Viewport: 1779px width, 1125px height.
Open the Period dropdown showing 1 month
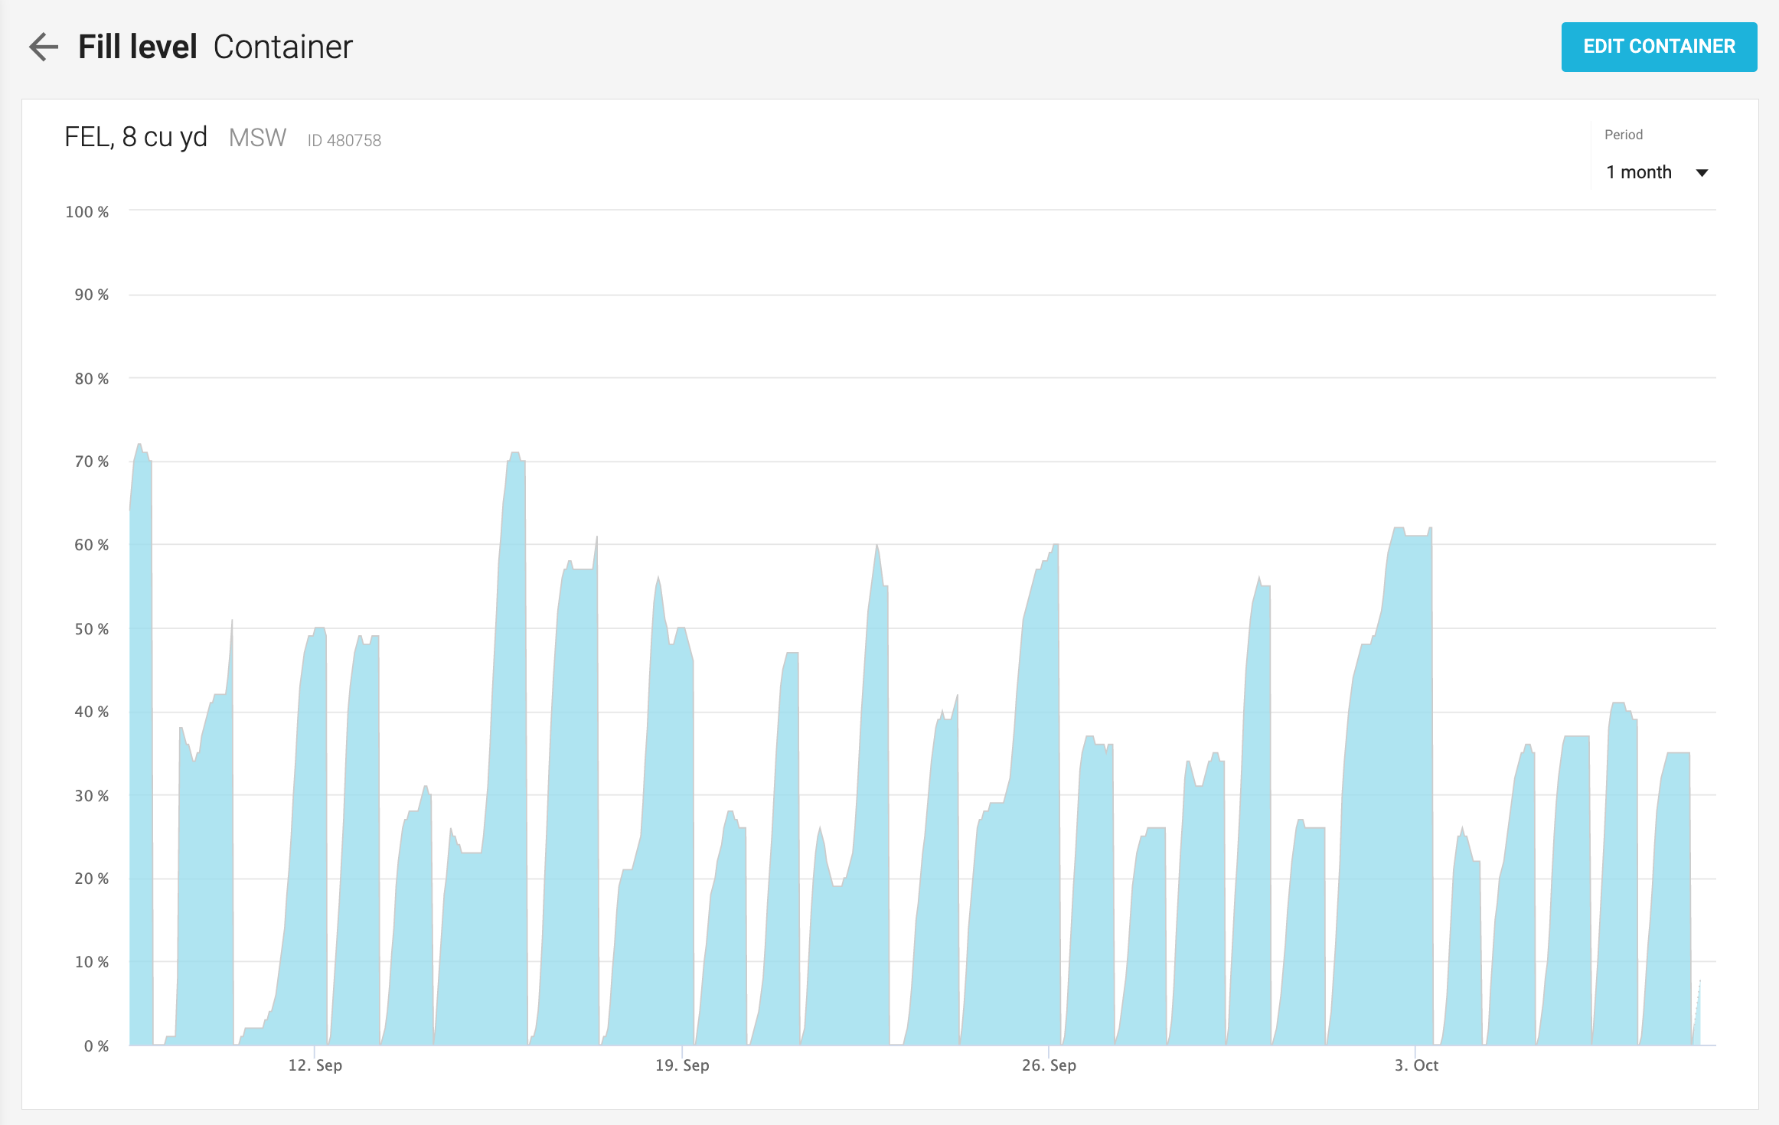1639,172
